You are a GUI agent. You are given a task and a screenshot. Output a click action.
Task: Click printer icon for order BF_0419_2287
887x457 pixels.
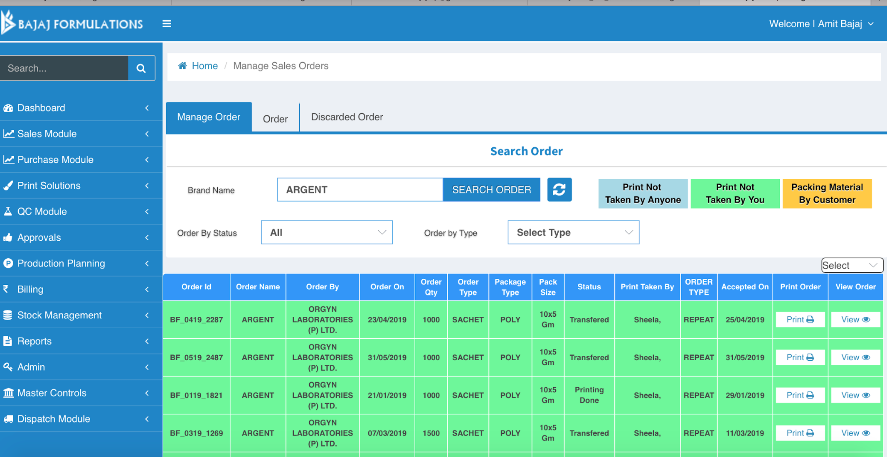[810, 320]
